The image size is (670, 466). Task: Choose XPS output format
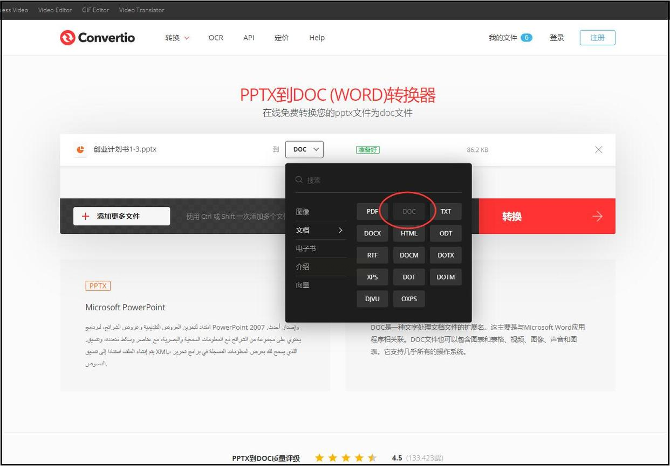coord(372,277)
